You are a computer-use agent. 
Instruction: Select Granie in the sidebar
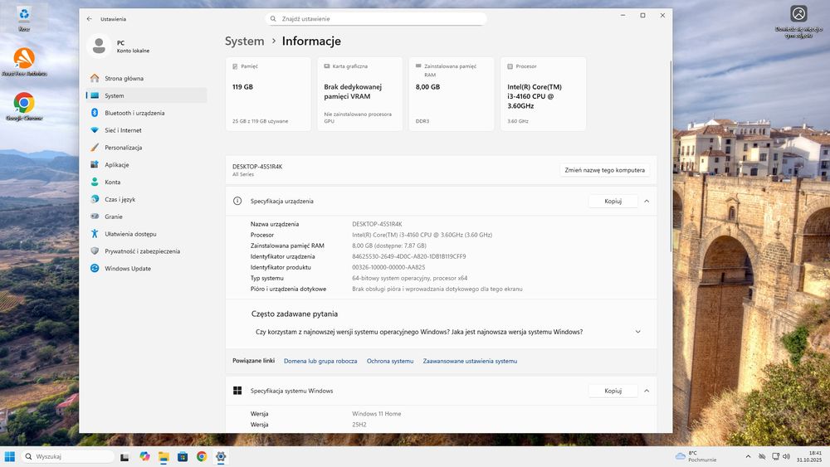[147, 216]
